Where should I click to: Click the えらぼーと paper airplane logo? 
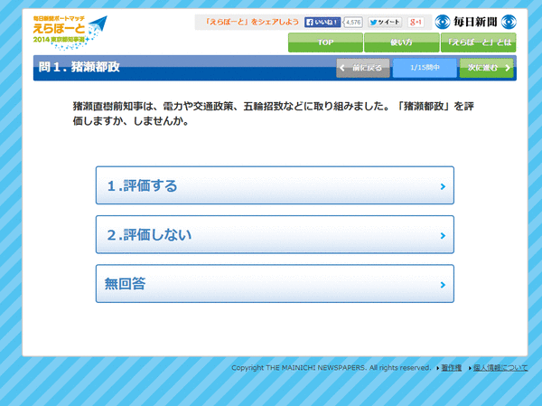pos(70,33)
